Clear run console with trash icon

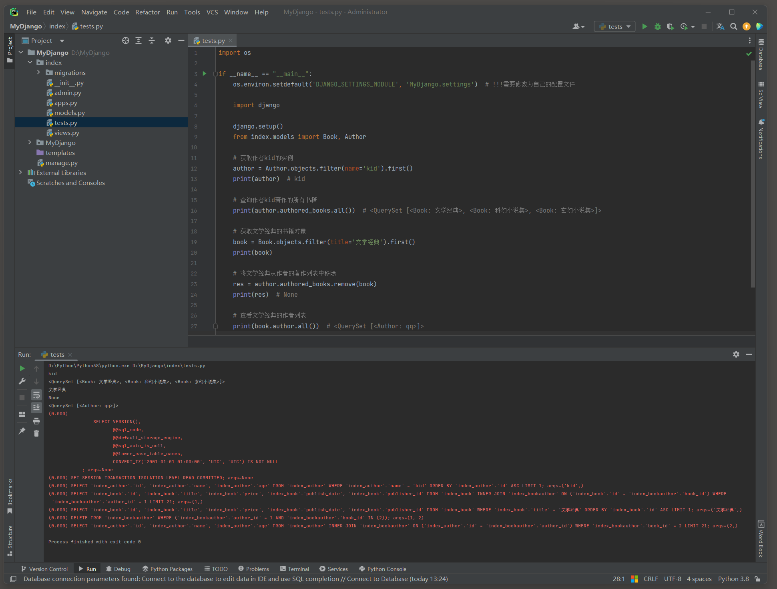(36, 434)
